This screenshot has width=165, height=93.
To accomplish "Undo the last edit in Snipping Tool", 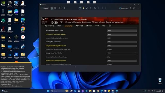I will coord(103,8).
